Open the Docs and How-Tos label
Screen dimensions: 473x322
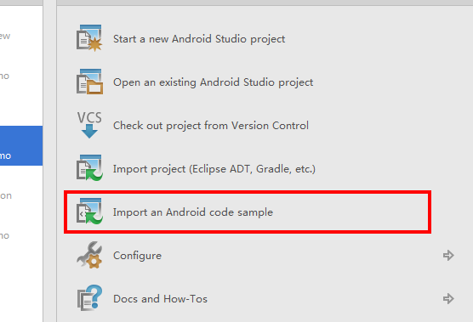pyautogui.click(x=160, y=299)
